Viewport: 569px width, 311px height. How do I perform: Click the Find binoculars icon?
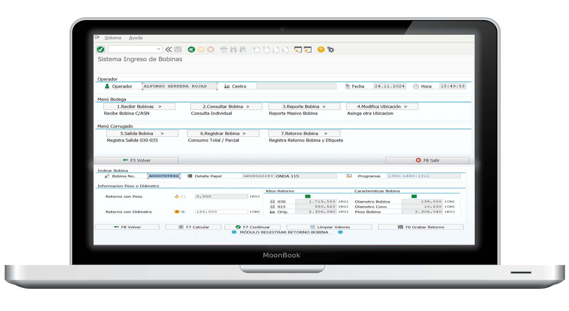click(233, 49)
